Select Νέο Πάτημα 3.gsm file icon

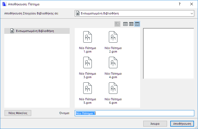(x=88, y=63)
